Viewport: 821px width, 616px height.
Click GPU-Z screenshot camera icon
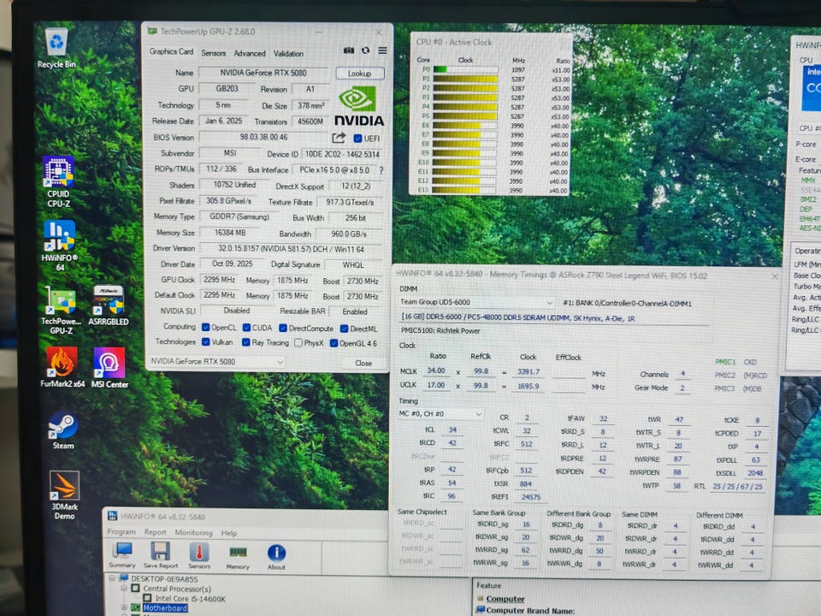point(349,50)
